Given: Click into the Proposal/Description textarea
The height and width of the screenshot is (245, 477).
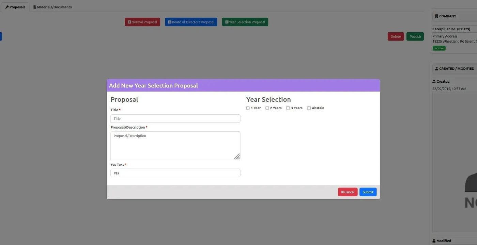Looking at the screenshot, I should point(175,146).
